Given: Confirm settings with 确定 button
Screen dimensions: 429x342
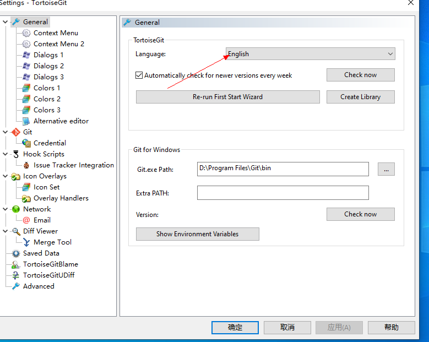Looking at the screenshot, I should coord(235,328).
